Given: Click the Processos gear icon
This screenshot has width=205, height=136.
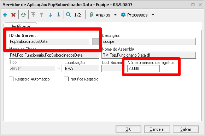Looking at the screenshot, I should 123,15.
